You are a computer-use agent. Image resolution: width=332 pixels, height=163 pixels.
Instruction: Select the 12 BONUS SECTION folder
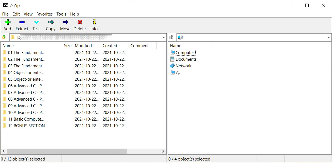[26, 126]
